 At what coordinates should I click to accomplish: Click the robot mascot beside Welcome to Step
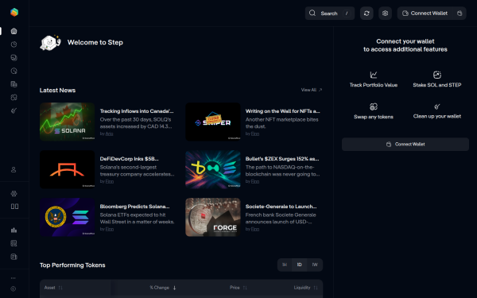pos(51,43)
